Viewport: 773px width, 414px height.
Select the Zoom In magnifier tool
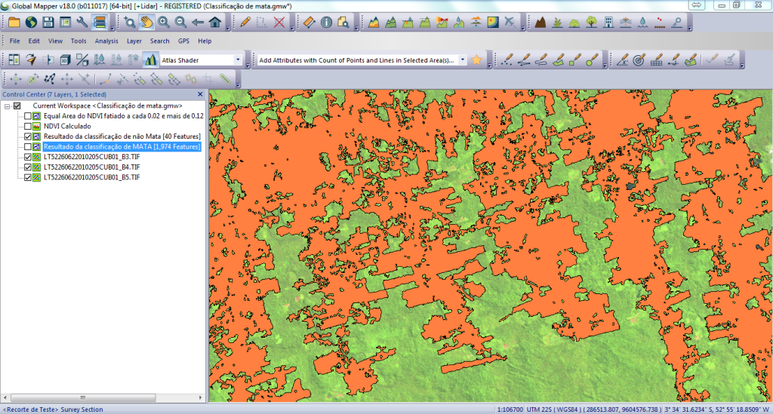163,22
